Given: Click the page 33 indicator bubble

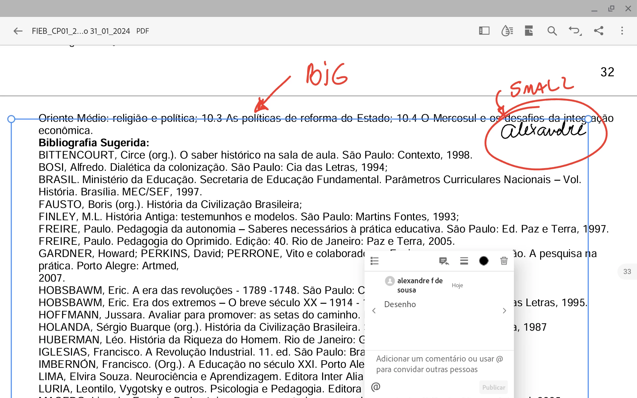Looking at the screenshot, I should (627, 272).
